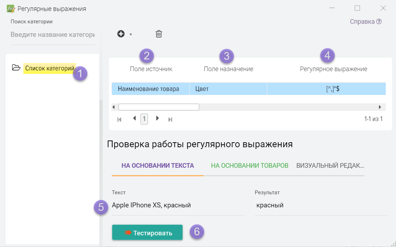This screenshot has width=396, height=247.
Task: Jump to the last page of results
Action: [170, 119]
